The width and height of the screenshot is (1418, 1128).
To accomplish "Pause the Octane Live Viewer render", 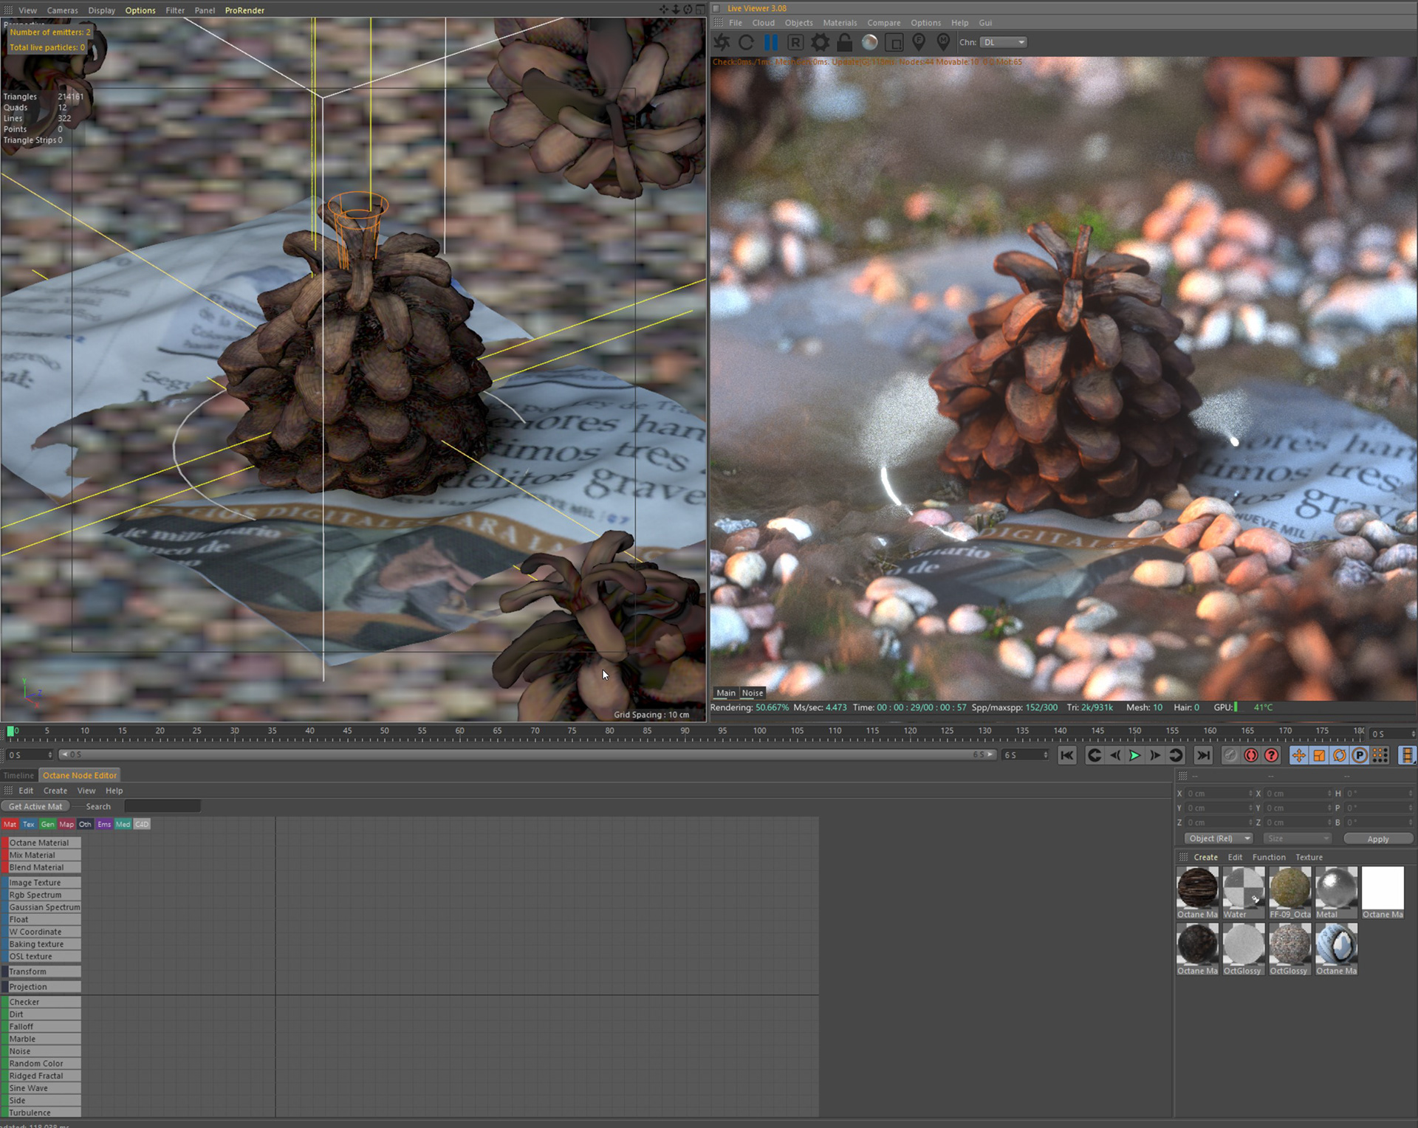I will [770, 43].
